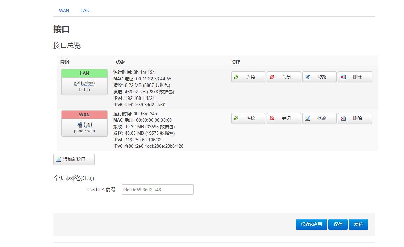
Task: Switch to the WAN tab
Action: point(64,11)
